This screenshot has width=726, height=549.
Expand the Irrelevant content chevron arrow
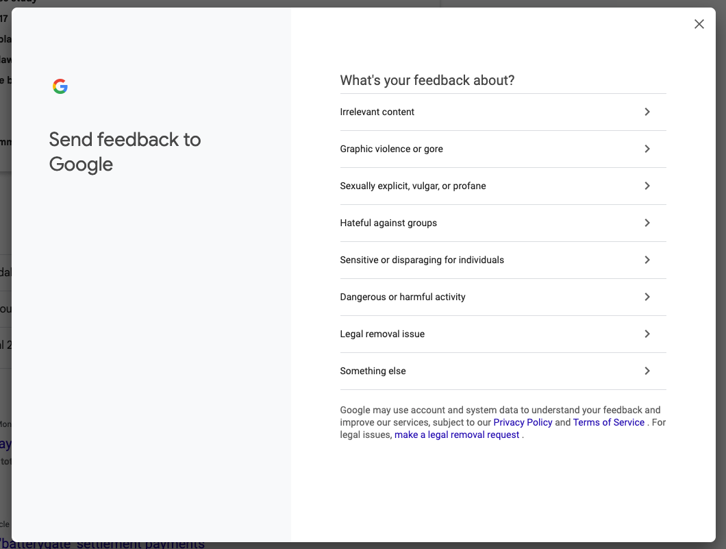647,112
